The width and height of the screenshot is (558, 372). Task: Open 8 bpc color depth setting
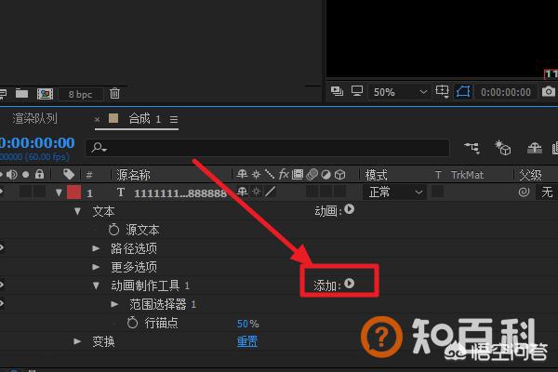80,94
